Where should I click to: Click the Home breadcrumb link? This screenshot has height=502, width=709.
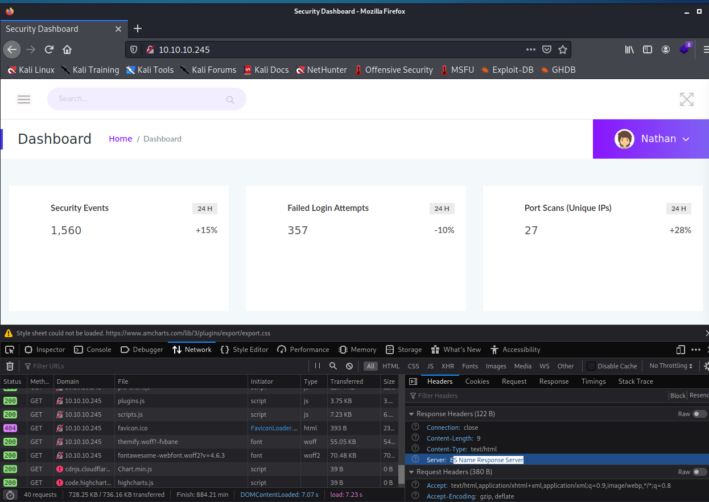coord(121,139)
